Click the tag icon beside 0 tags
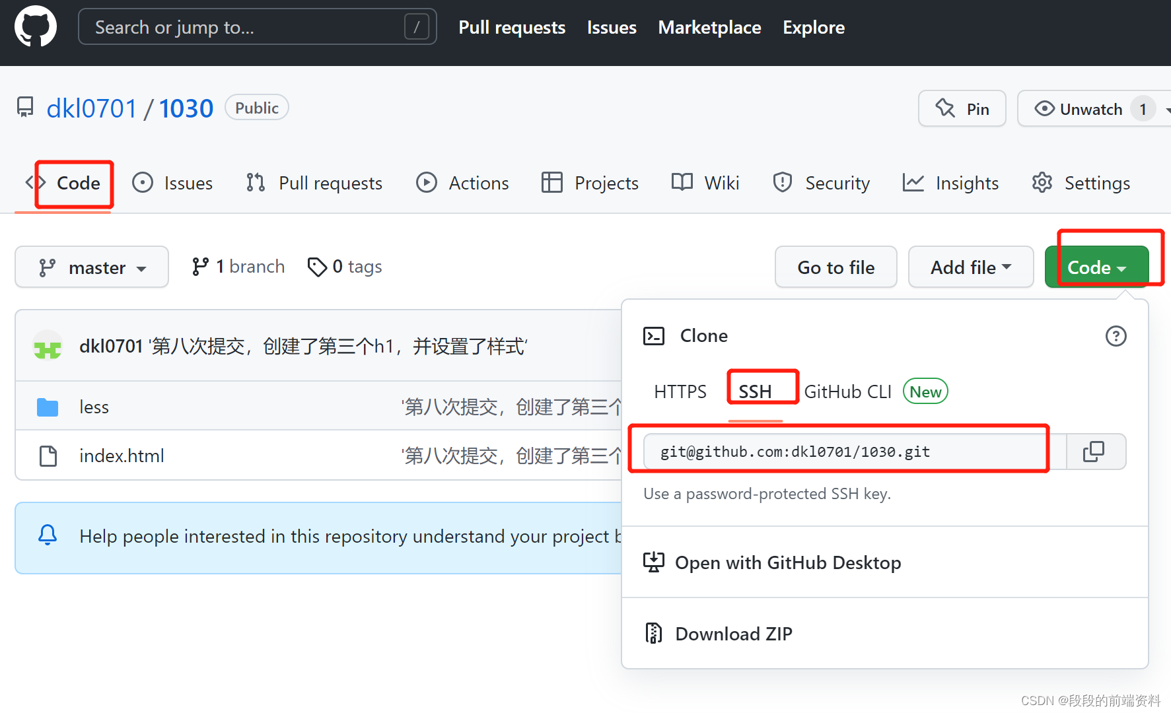The height and width of the screenshot is (713, 1171). point(318,267)
